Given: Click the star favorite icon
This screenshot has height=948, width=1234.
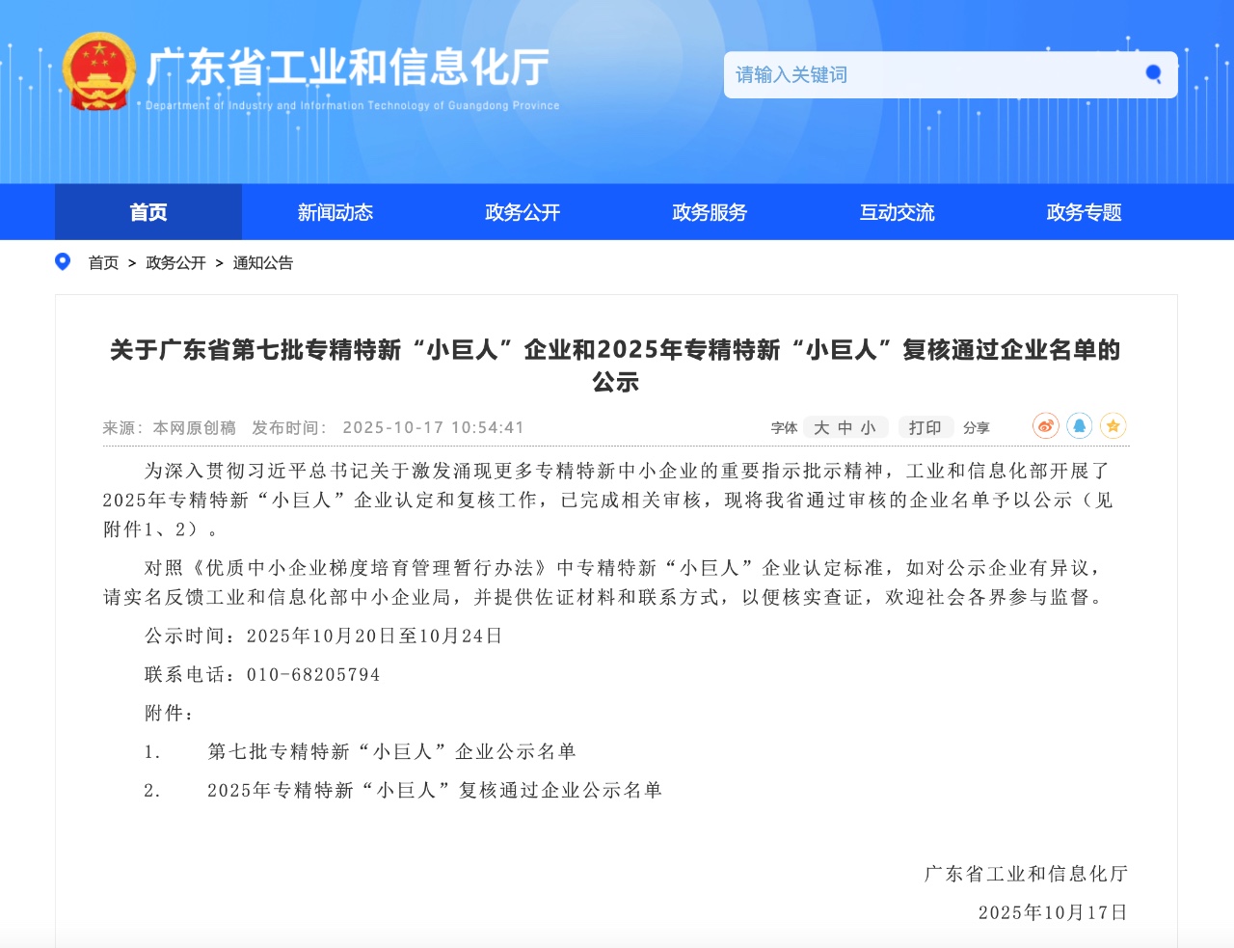Looking at the screenshot, I should point(1113,425).
